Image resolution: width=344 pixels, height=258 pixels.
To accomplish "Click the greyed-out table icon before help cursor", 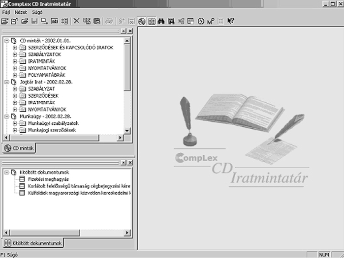I will click(x=220, y=21).
